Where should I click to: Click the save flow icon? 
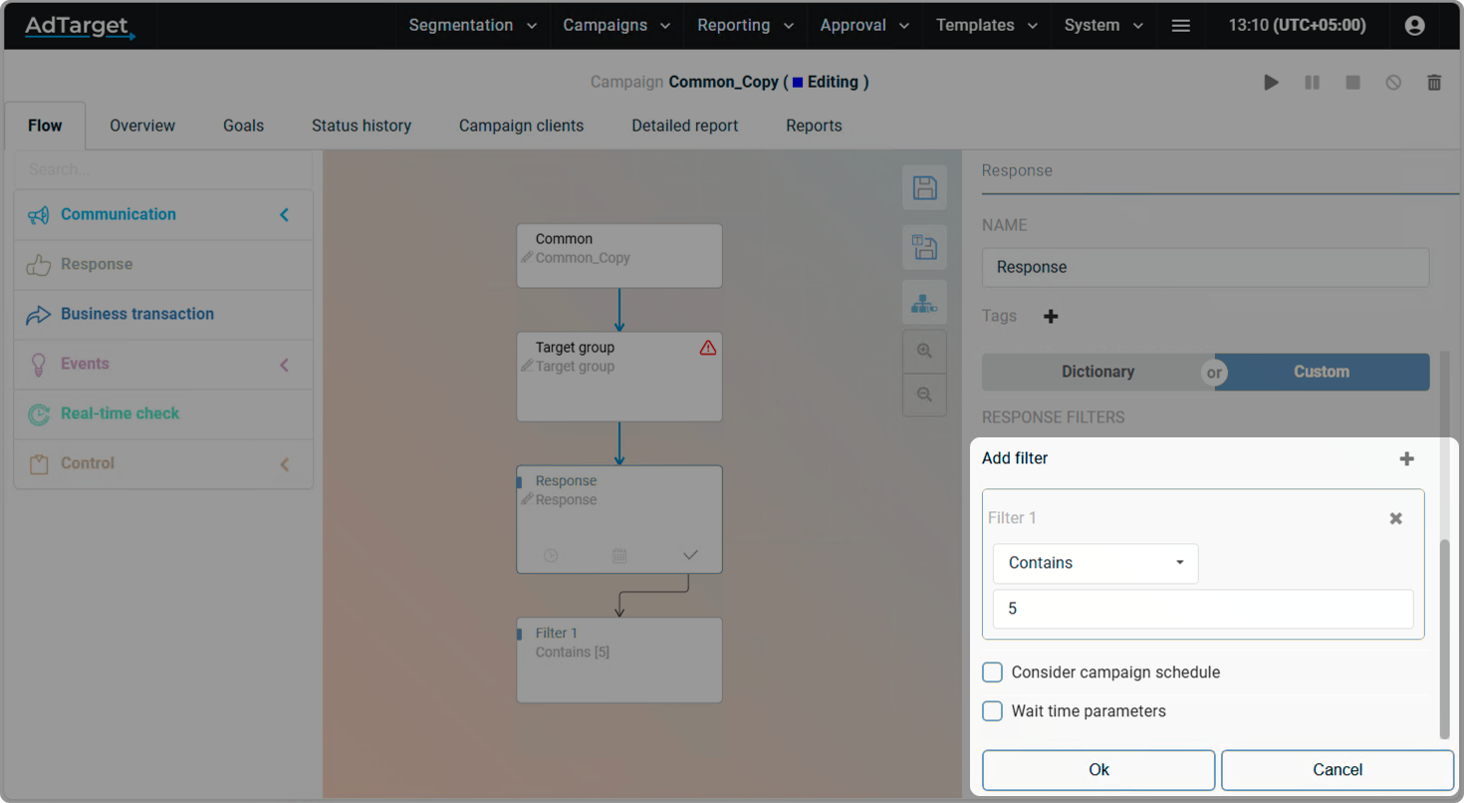coord(924,187)
